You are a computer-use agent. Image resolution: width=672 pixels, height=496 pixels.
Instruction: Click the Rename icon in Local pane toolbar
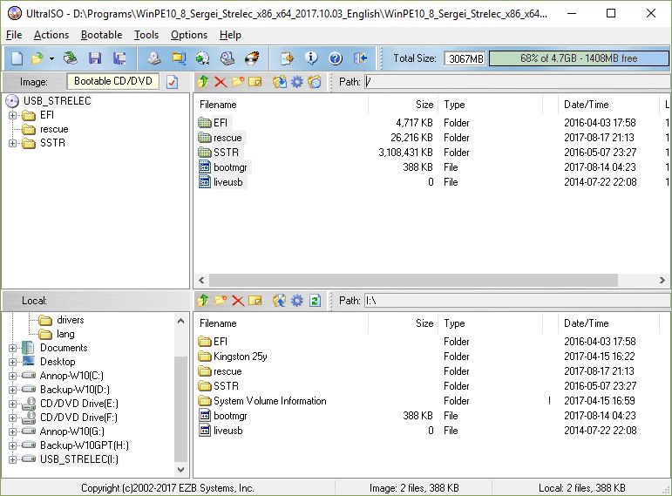coord(255,301)
